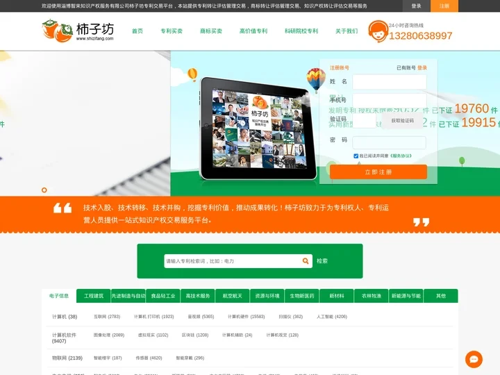Viewport: 500px width, 375px height.
Task: Open 科研院校专利 navigation item
Action: click(x=301, y=31)
